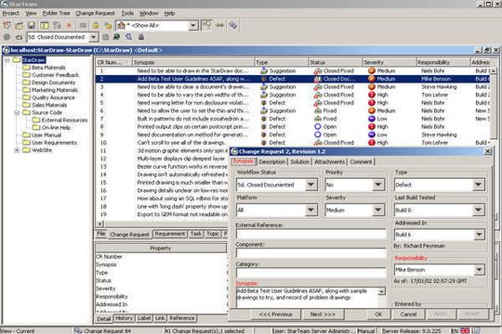Open the Change Request menu
This screenshot has height=334, width=502.
[95, 13]
